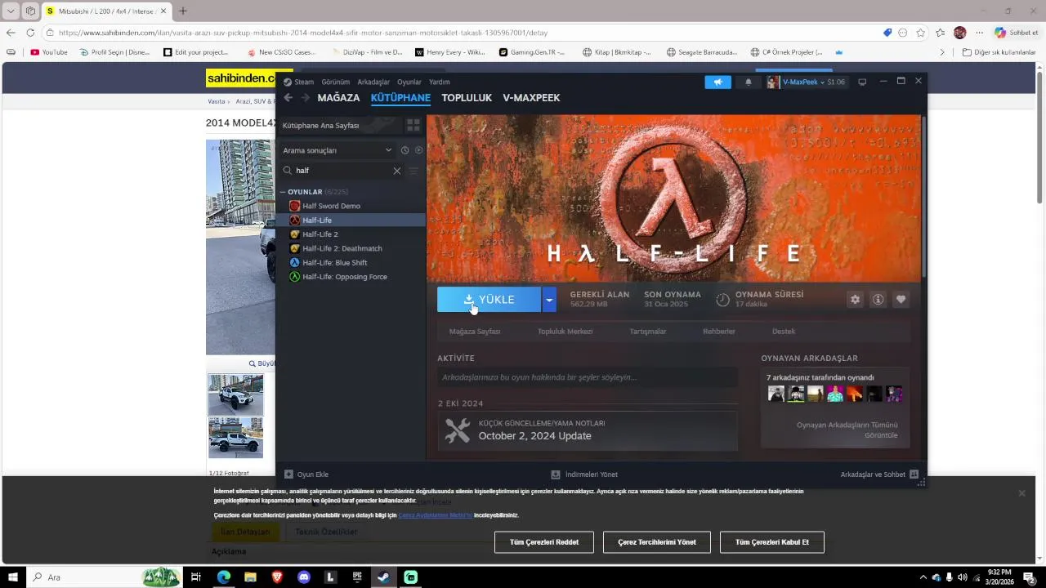Open Destek support link
The height and width of the screenshot is (588, 1046).
coord(784,332)
